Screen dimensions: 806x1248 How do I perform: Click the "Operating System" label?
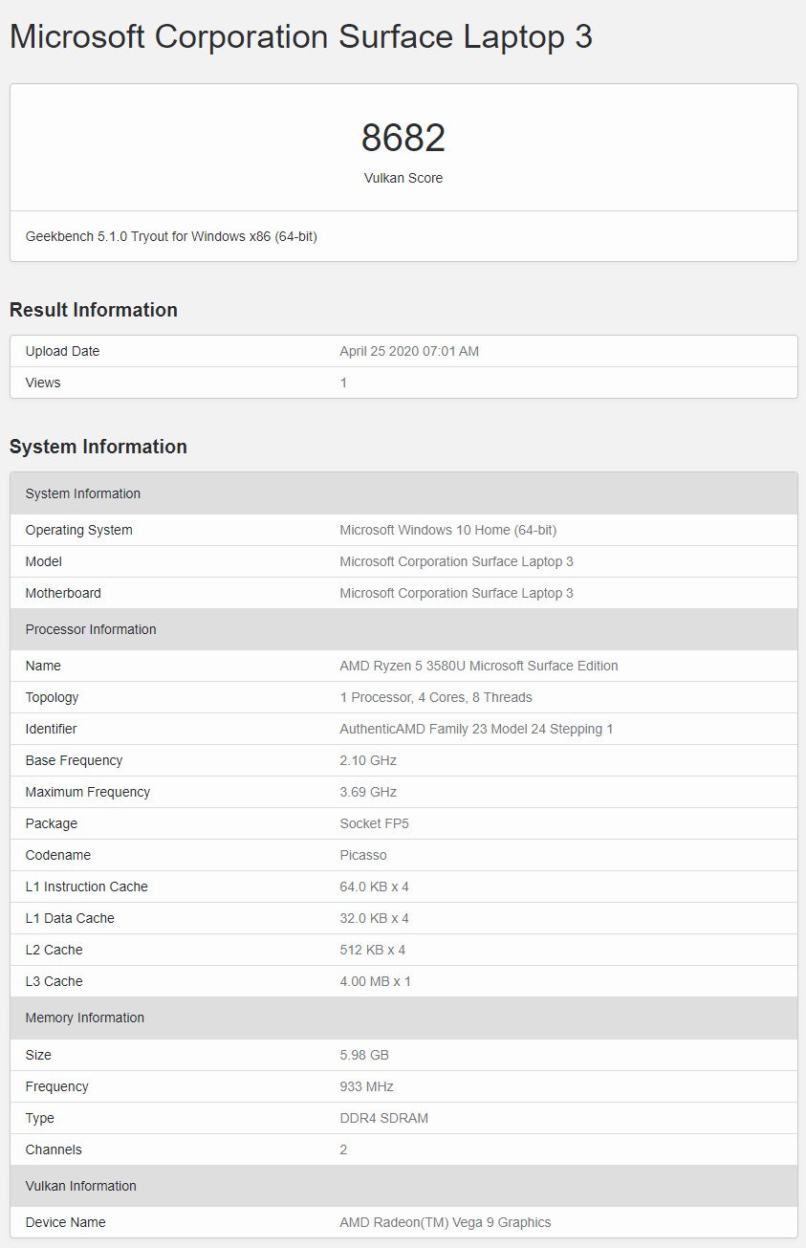point(79,530)
